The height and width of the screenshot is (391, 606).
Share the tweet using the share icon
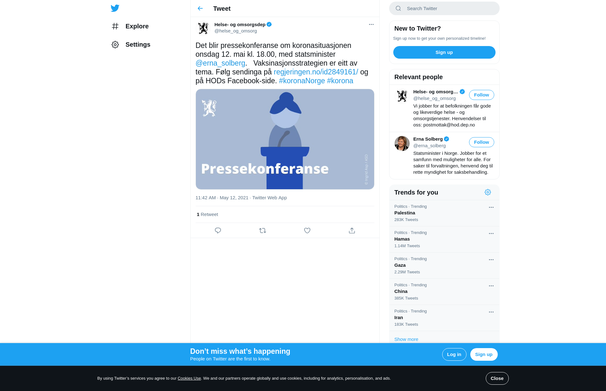click(x=352, y=231)
